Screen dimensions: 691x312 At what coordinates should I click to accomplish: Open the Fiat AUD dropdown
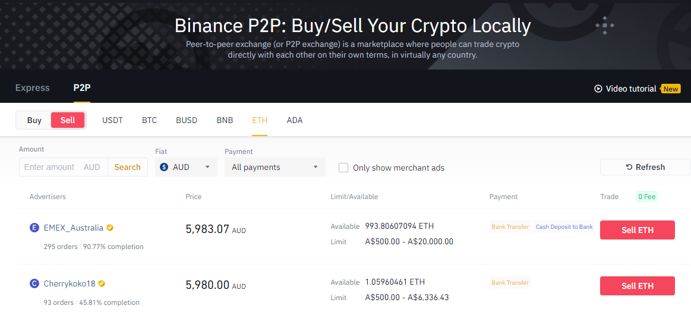185,167
